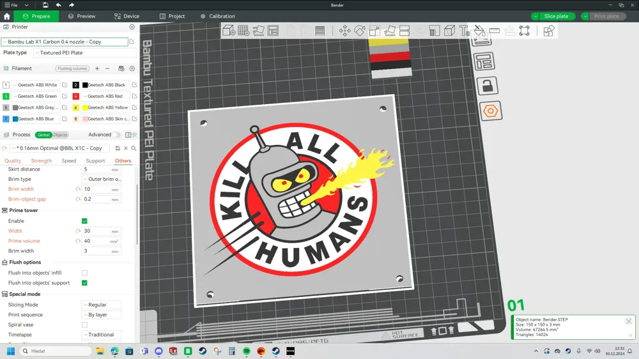
Task: Click the plate lock icon
Action: [x=488, y=86]
